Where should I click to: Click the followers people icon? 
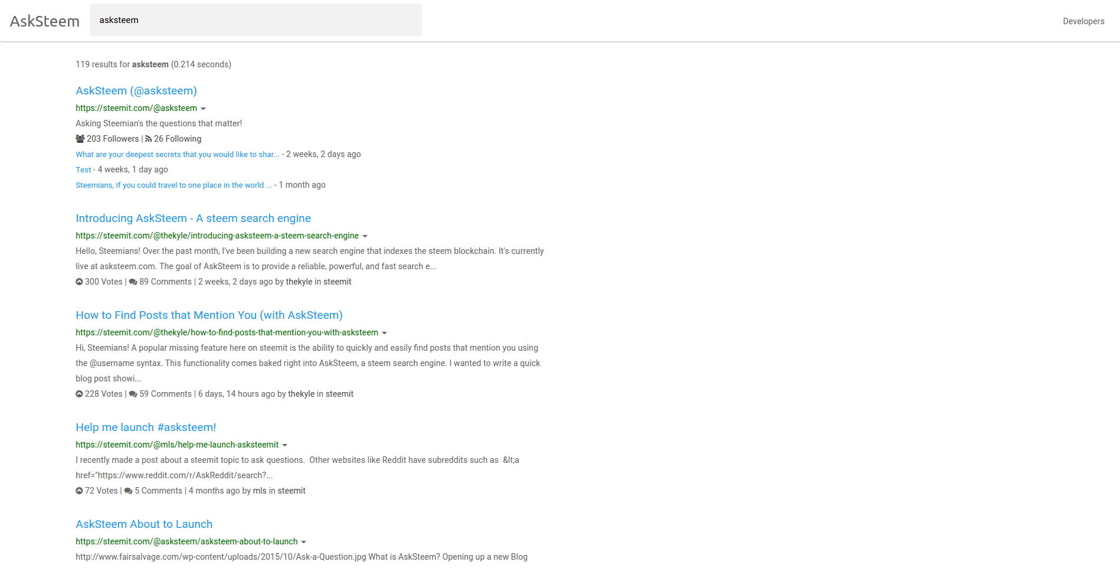[x=80, y=139]
